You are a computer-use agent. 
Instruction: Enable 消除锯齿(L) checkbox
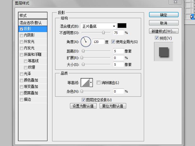coord(98,82)
